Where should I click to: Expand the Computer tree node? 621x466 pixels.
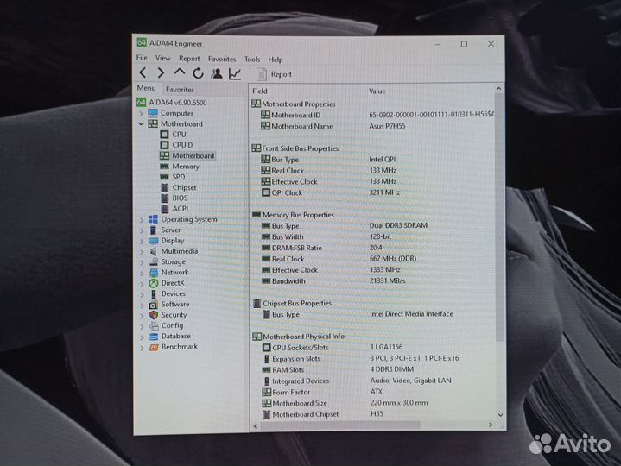142,113
